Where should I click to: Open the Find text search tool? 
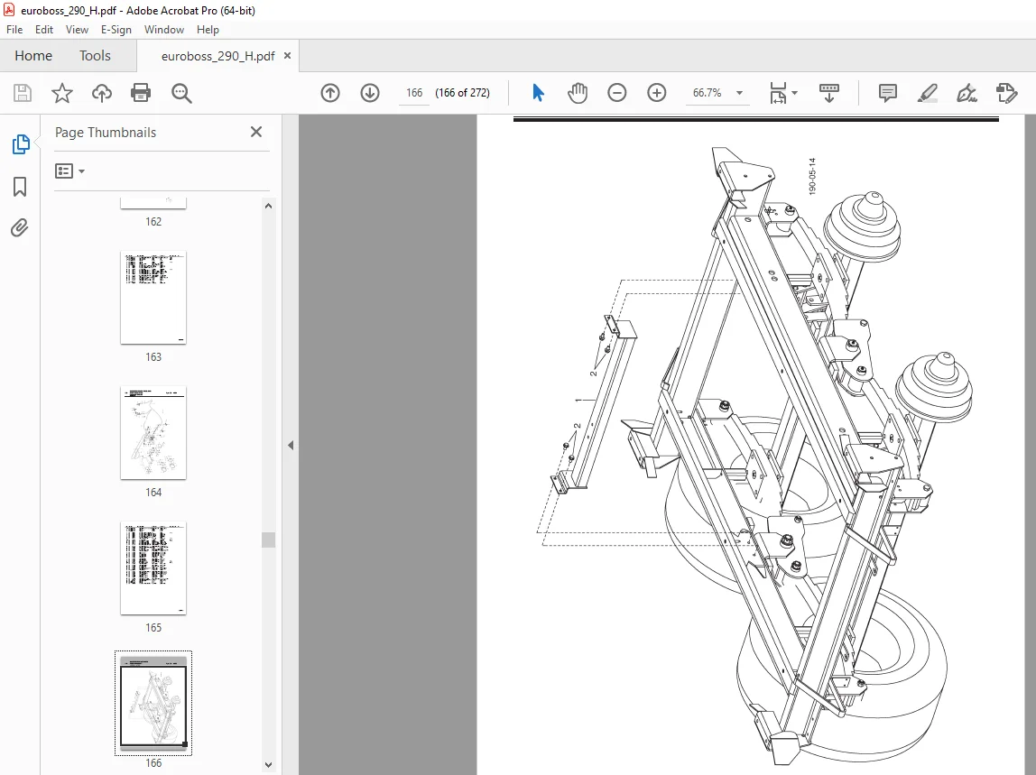point(181,93)
